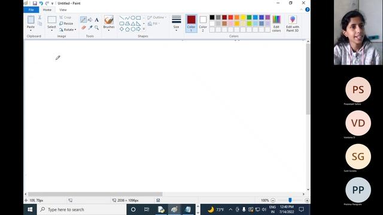Click the Resize button
383x215 pixels.
(x=66, y=23)
